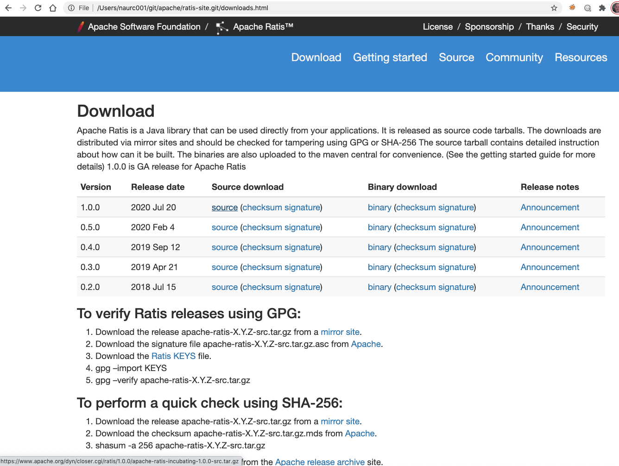
Task: Open the Apache Software Foundation link
Action: coord(144,27)
